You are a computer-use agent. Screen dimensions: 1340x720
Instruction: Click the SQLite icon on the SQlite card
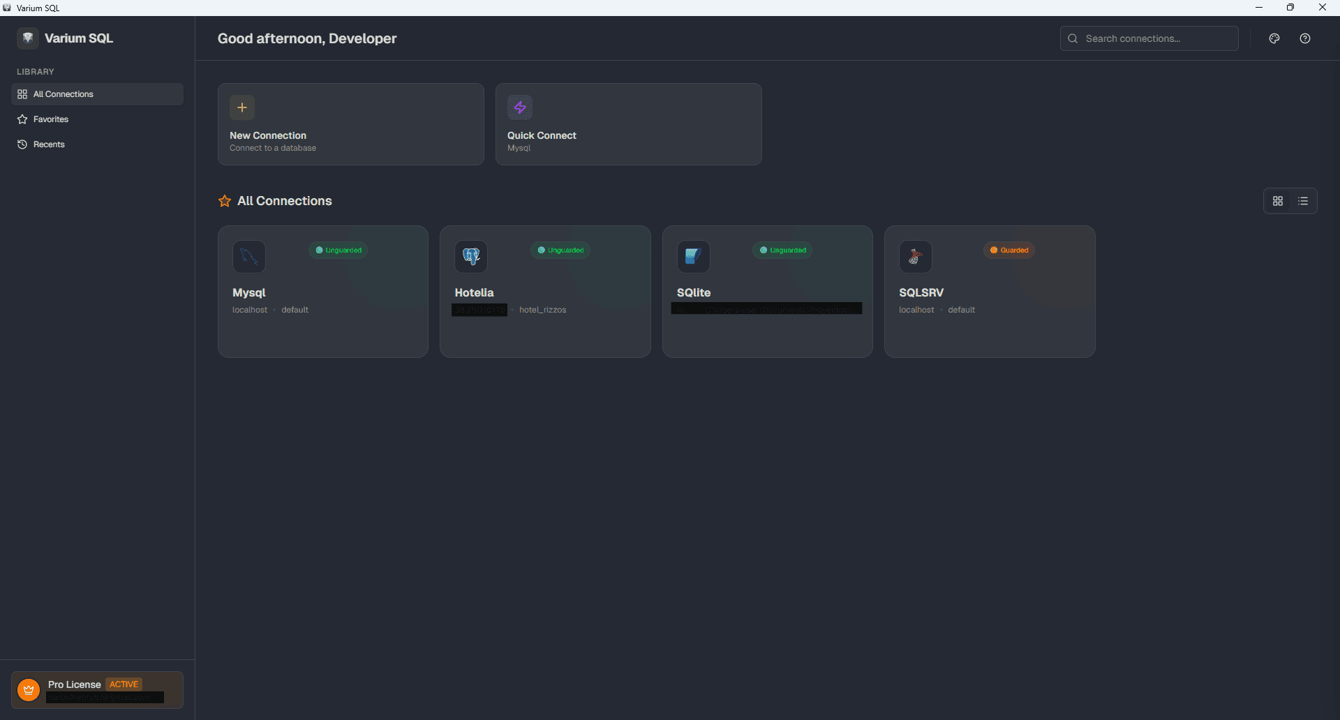pyautogui.click(x=693, y=257)
